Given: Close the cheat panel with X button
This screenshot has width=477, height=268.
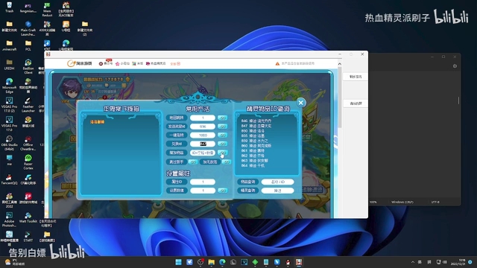Looking at the screenshot, I should (x=300, y=103).
